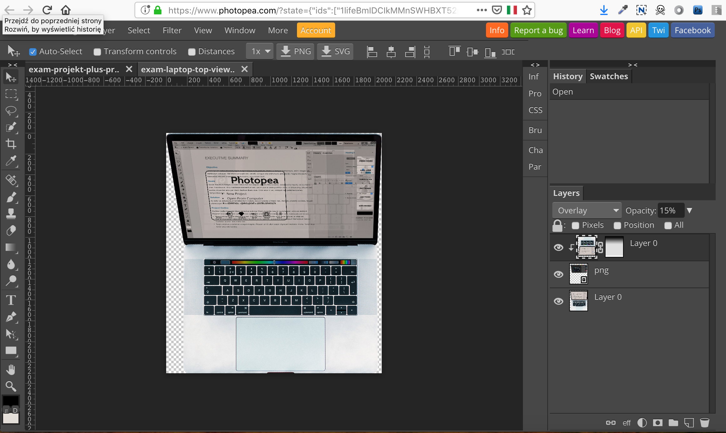Switch to the Swatches tab
This screenshot has width=726, height=433.
(x=609, y=76)
